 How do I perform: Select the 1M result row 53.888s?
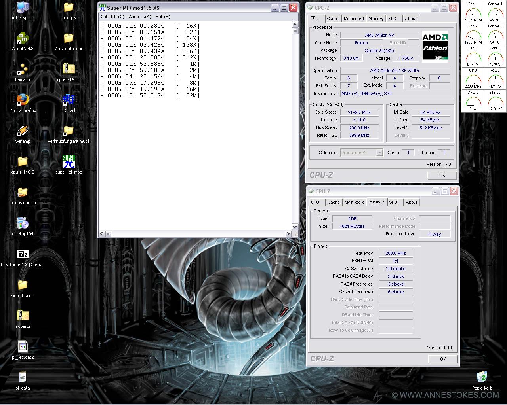[150, 64]
